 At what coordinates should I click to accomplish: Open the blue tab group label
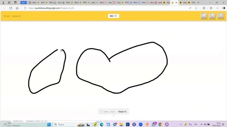pyautogui.click(x=23, y=2)
